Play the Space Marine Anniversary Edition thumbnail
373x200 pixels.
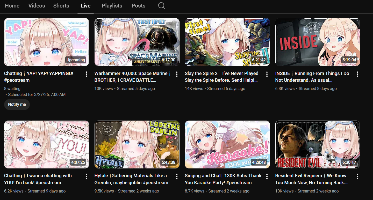[137, 42]
